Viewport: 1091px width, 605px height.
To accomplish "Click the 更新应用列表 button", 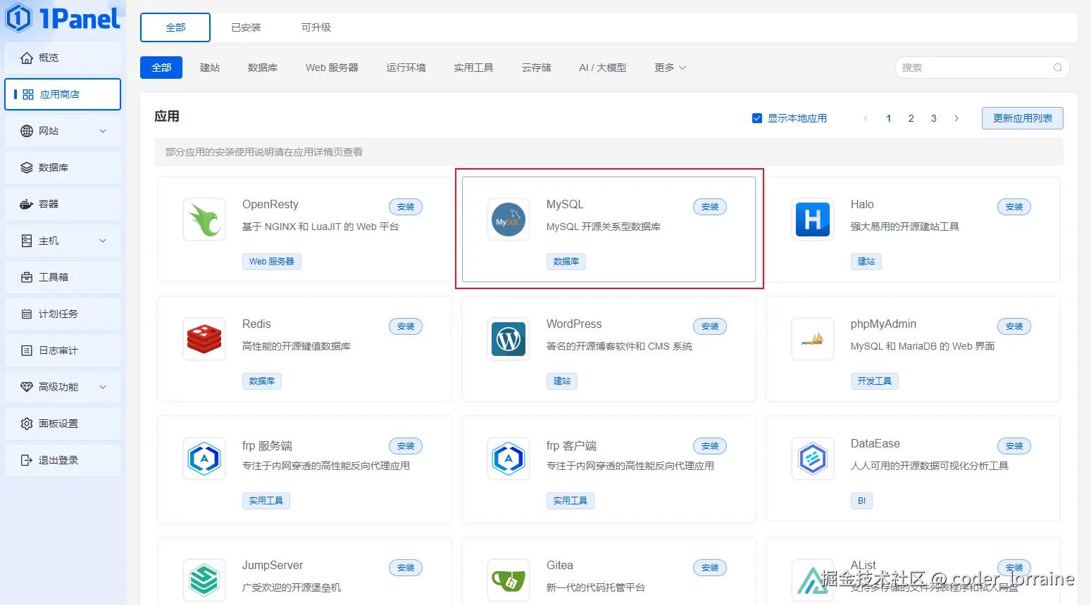I will [x=1023, y=118].
